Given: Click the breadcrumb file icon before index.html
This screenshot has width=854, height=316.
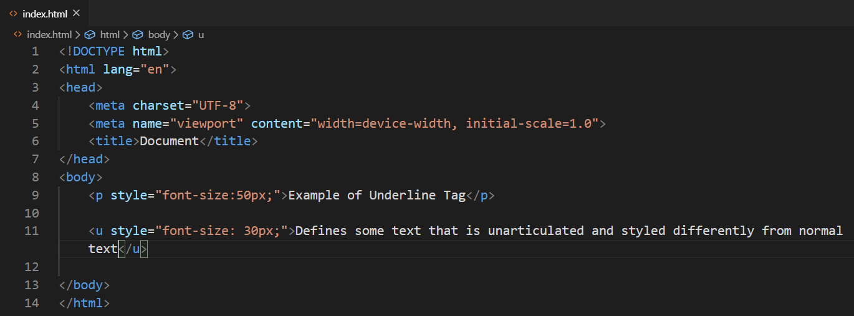Looking at the screenshot, I should (17, 35).
